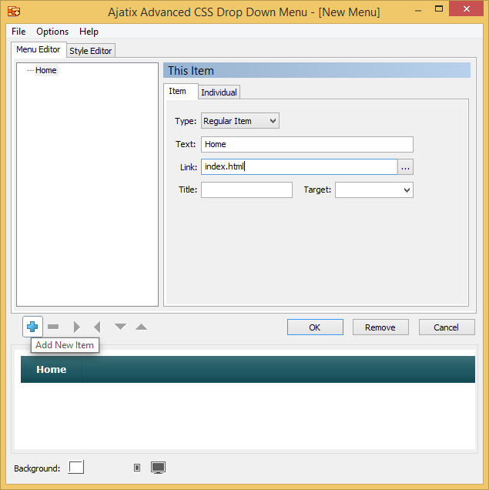The width and height of the screenshot is (489, 490).
Task: Click the browse (...) button next to Link
Action: click(x=405, y=167)
